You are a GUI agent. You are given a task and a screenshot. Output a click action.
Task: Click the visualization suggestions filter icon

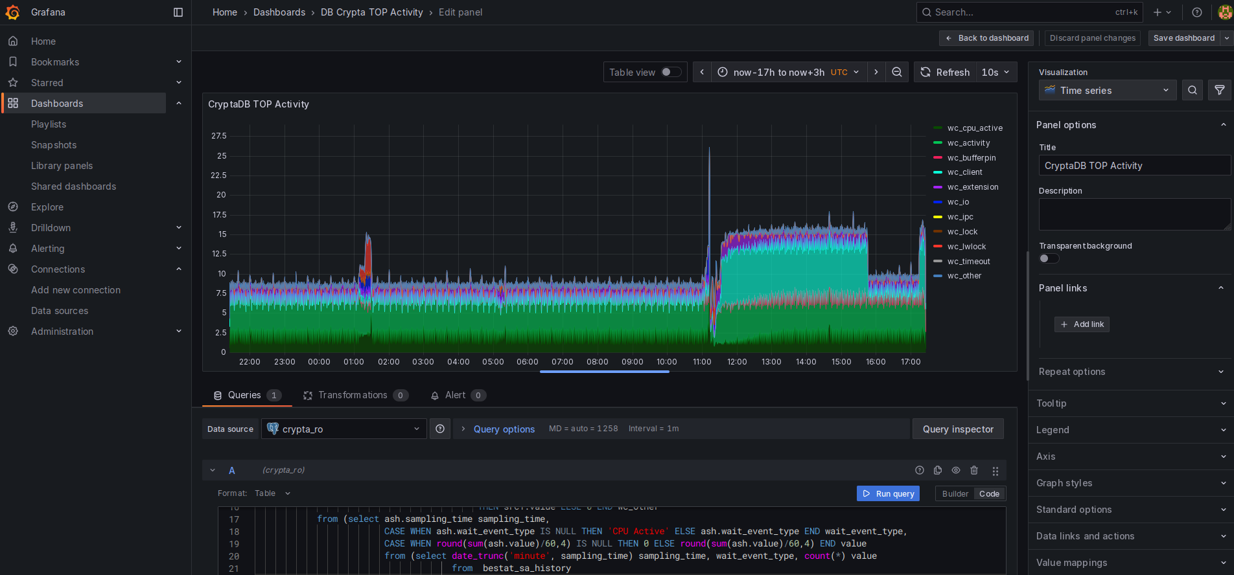click(x=1220, y=91)
